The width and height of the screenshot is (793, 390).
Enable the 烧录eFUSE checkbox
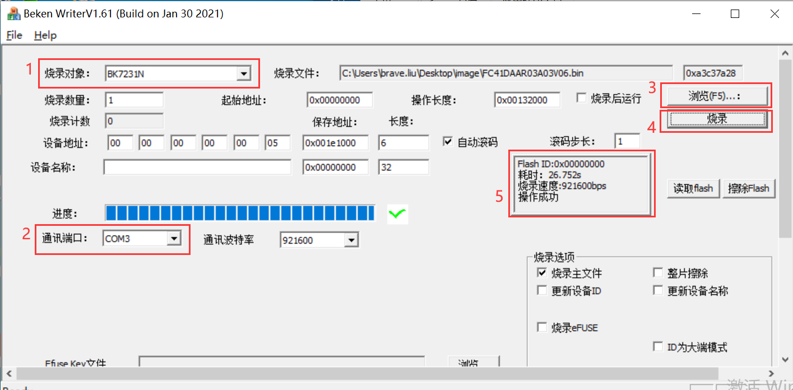pos(542,328)
